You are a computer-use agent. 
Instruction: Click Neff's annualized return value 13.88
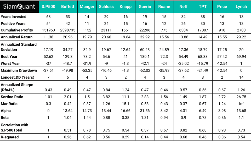(183, 37)
